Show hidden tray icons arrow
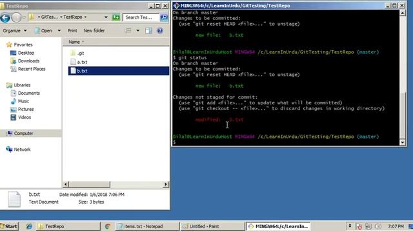This screenshot has width=413, height=232. pyautogui.click(x=350, y=226)
